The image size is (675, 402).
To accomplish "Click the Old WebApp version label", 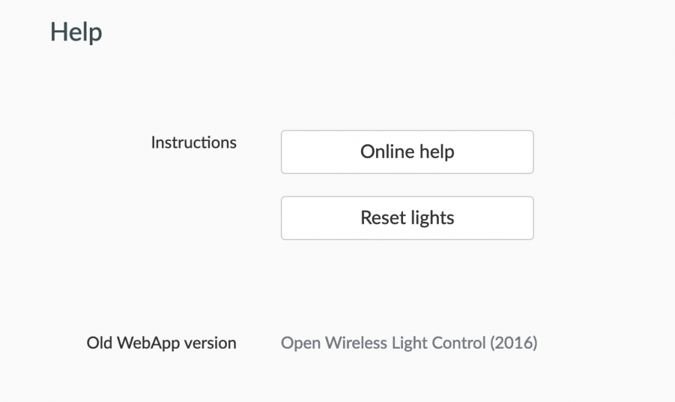I will [161, 343].
